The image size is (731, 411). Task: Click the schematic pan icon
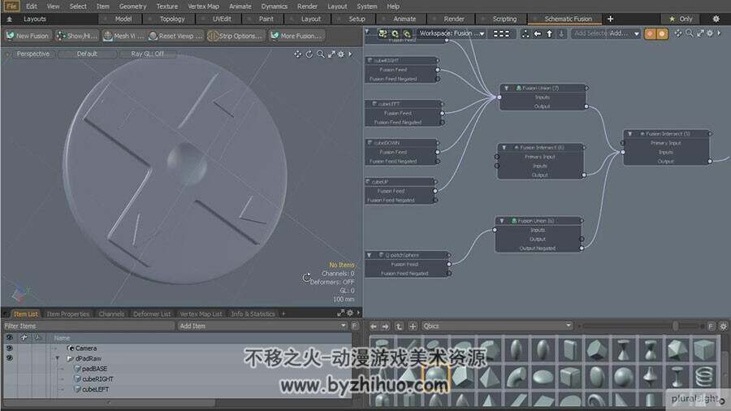click(678, 33)
